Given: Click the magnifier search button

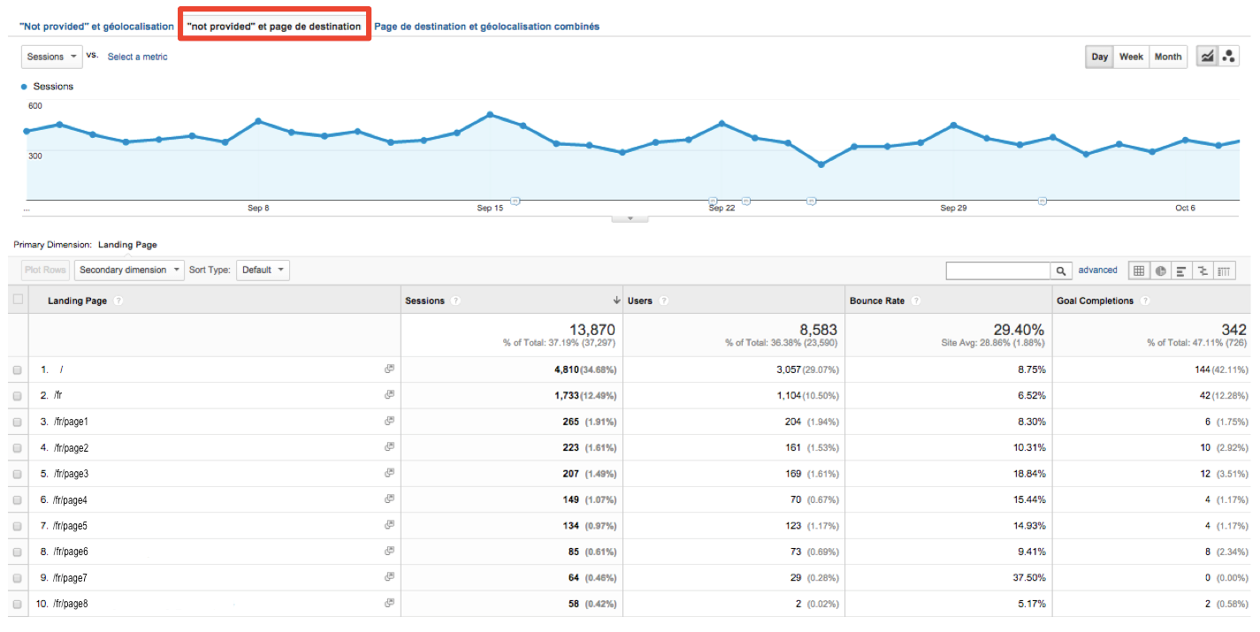Looking at the screenshot, I should coord(1061,270).
